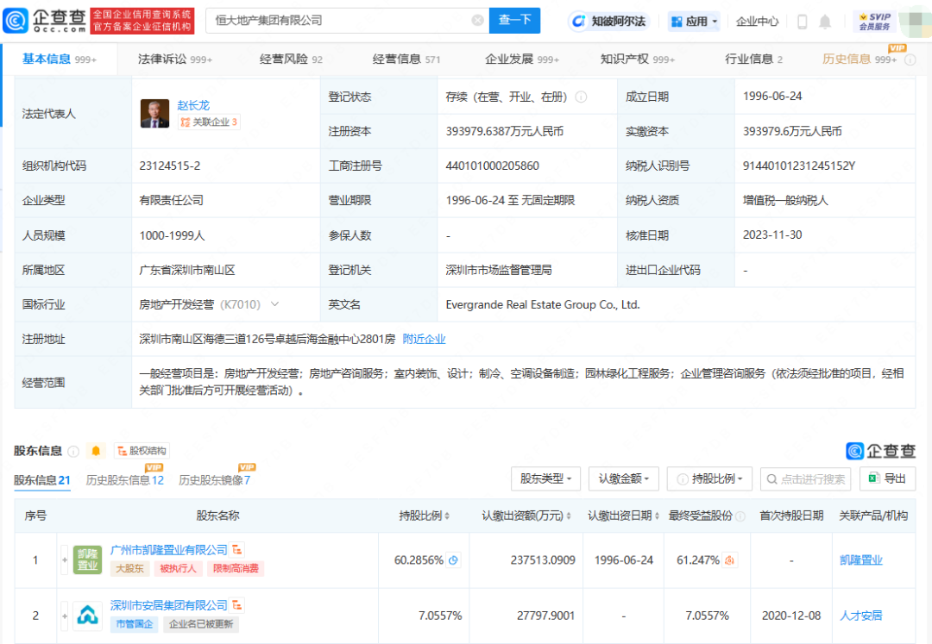The width and height of the screenshot is (932, 644).
Task: Open 赵长龙 photo thumbnail
Action: [154, 113]
